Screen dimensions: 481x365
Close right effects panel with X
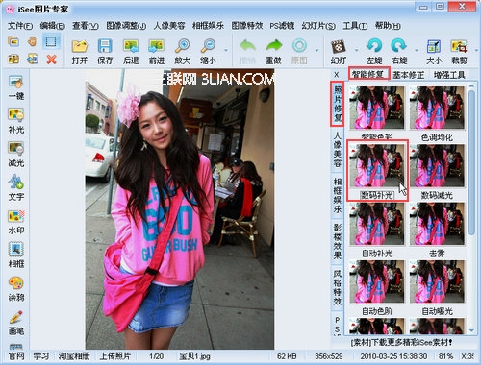point(337,75)
